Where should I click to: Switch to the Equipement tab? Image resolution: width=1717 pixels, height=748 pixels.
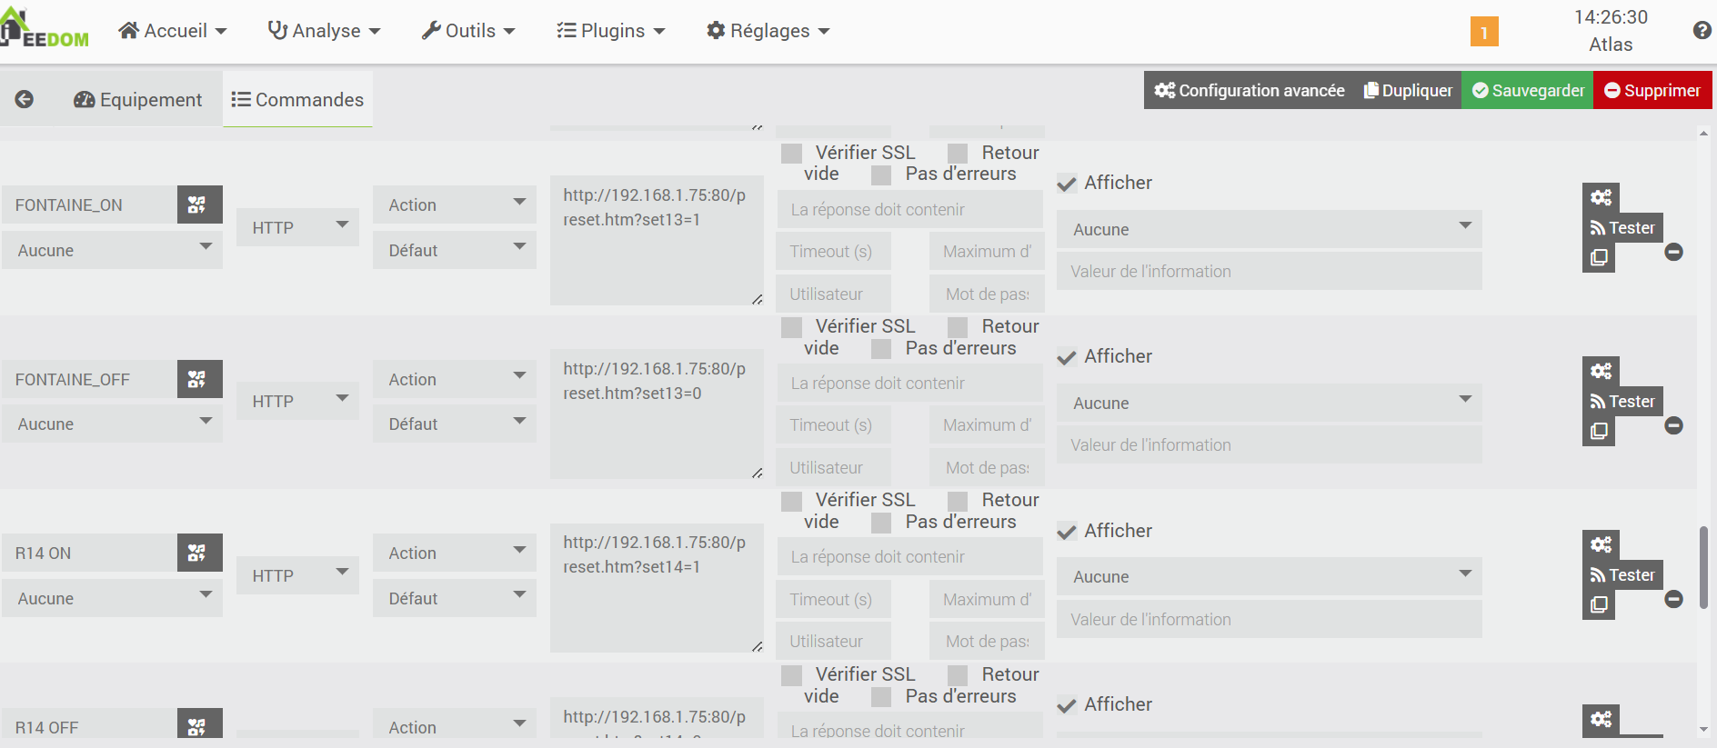point(138,99)
